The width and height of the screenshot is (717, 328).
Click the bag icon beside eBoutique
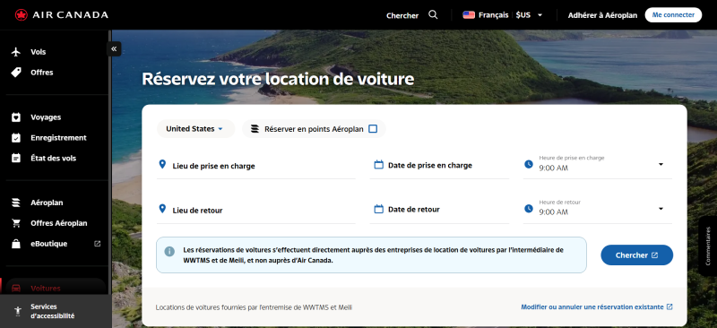point(16,244)
